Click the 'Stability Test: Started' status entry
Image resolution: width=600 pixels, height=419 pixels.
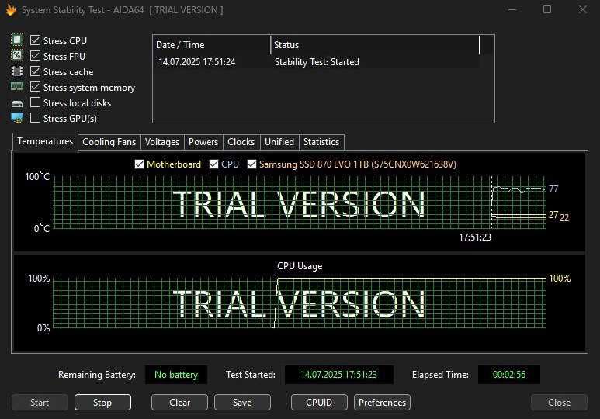coord(317,62)
